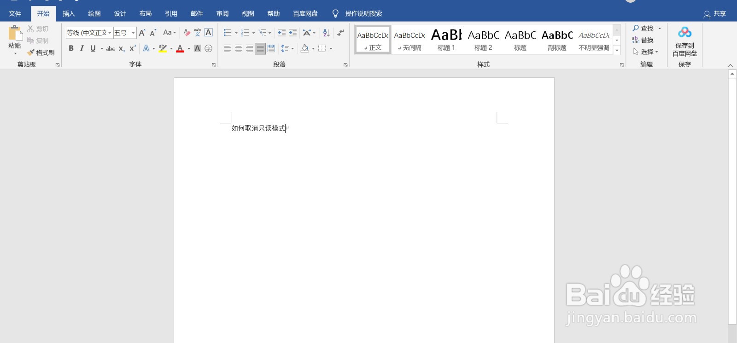
Task: Toggle show paragraph marks
Action: (340, 33)
